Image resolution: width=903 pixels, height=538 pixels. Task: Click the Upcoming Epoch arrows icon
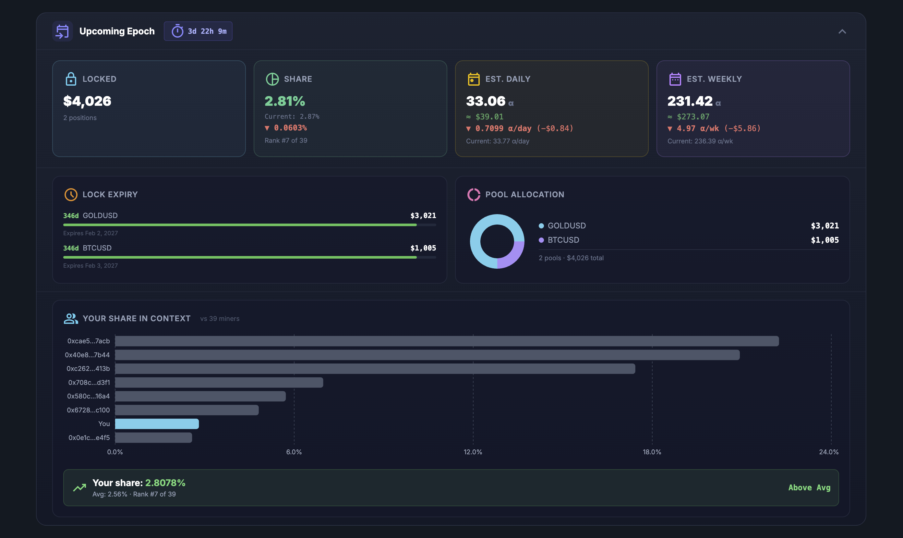tap(62, 31)
